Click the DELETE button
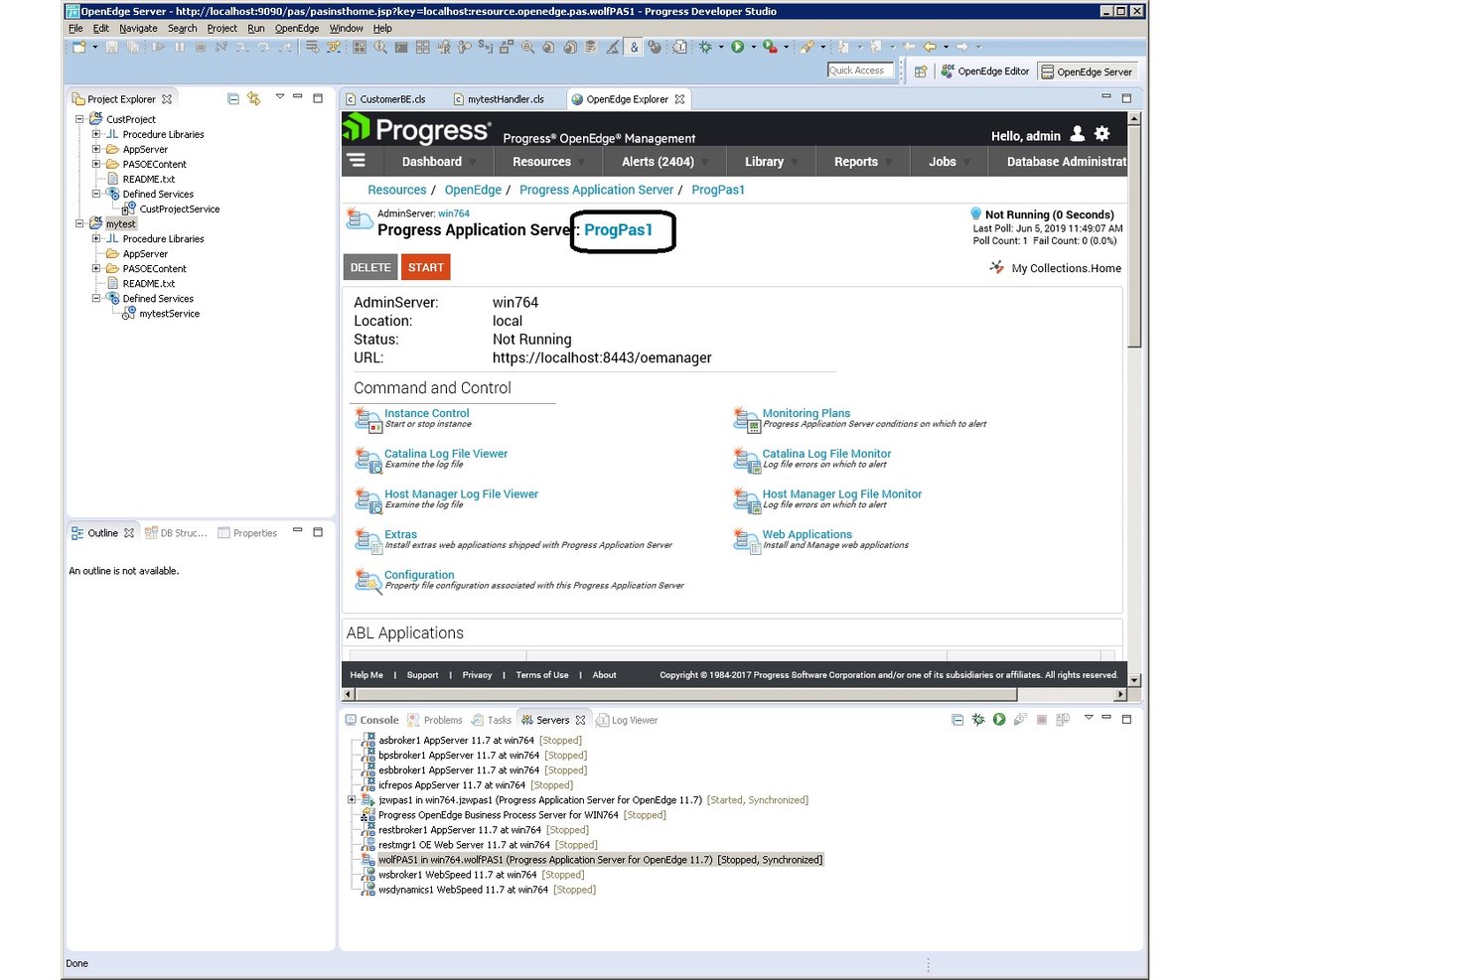Image resolution: width=1470 pixels, height=980 pixels. (x=370, y=267)
